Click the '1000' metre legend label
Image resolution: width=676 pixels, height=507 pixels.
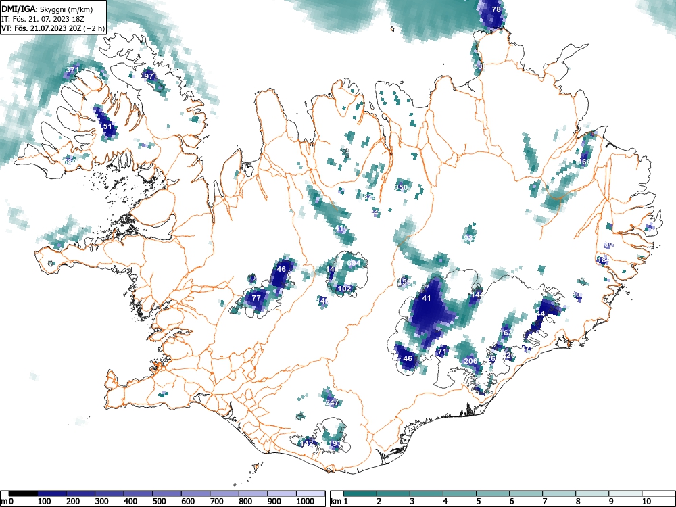[306, 502]
